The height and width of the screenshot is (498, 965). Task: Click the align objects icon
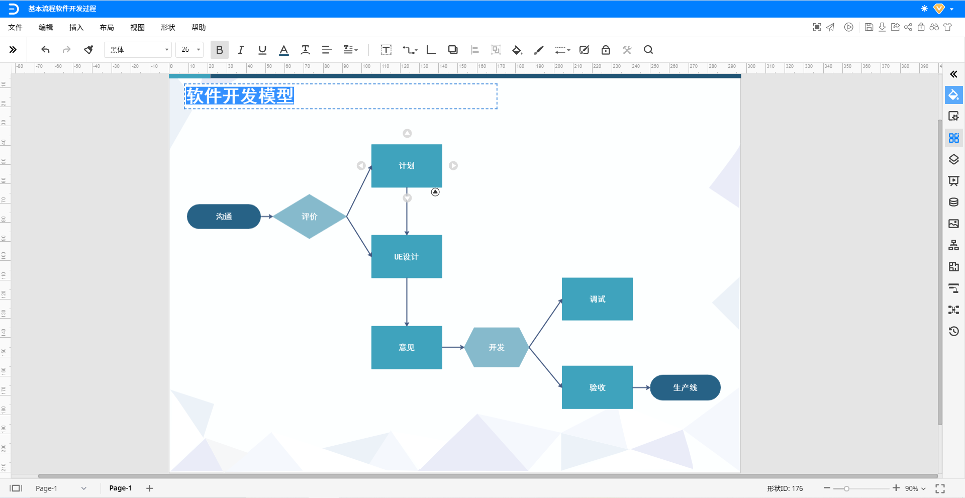[x=474, y=50]
